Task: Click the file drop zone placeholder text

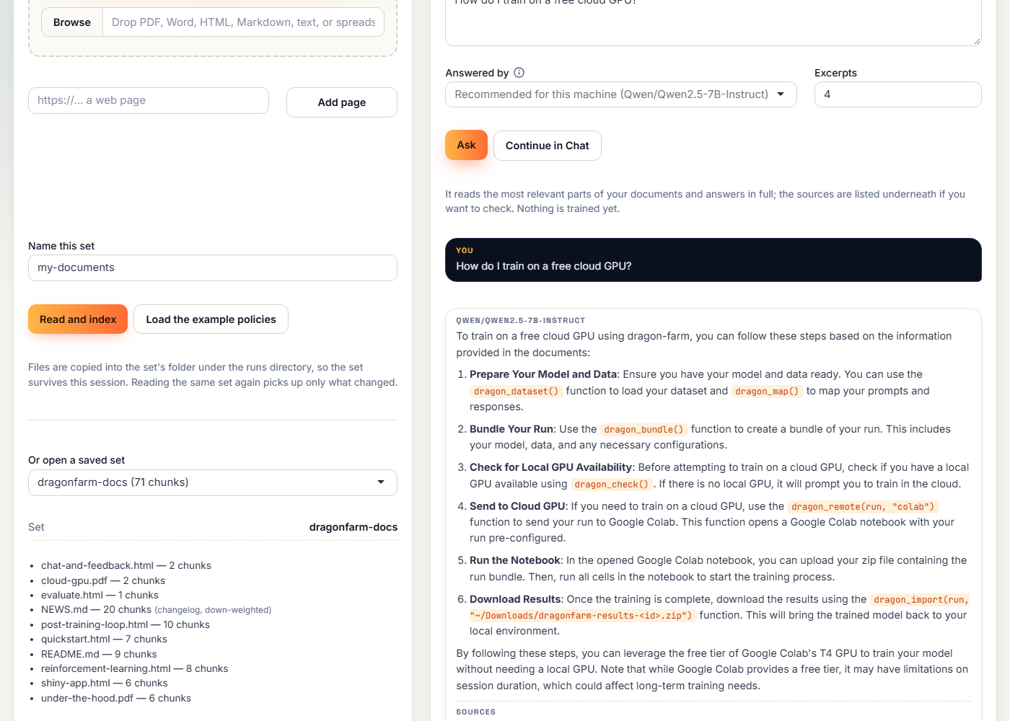Action: coord(244,22)
